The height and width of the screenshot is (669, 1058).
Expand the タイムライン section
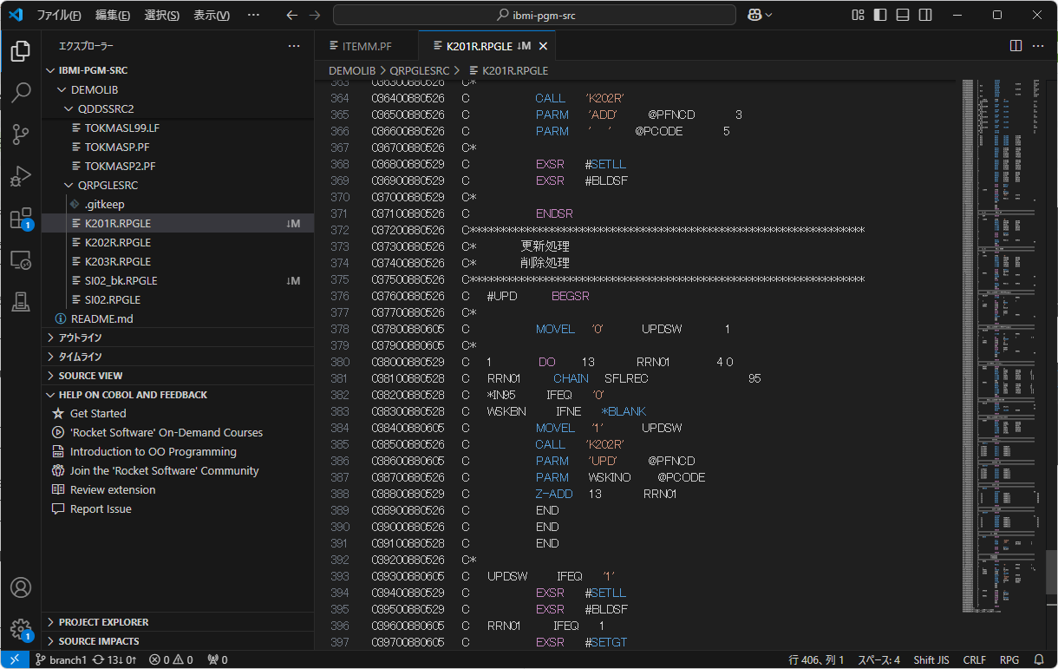point(178,357)
